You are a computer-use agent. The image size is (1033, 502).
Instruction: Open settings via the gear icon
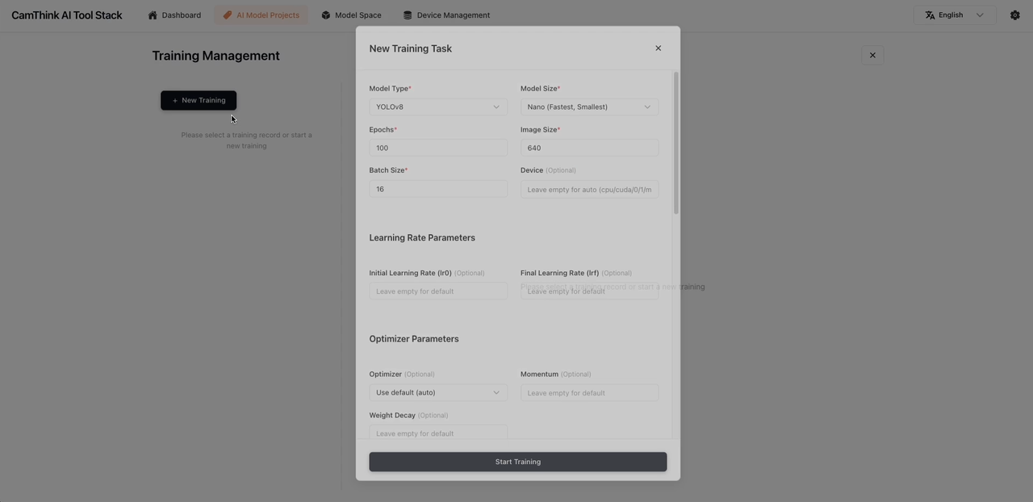click(x=1014, y=15)
